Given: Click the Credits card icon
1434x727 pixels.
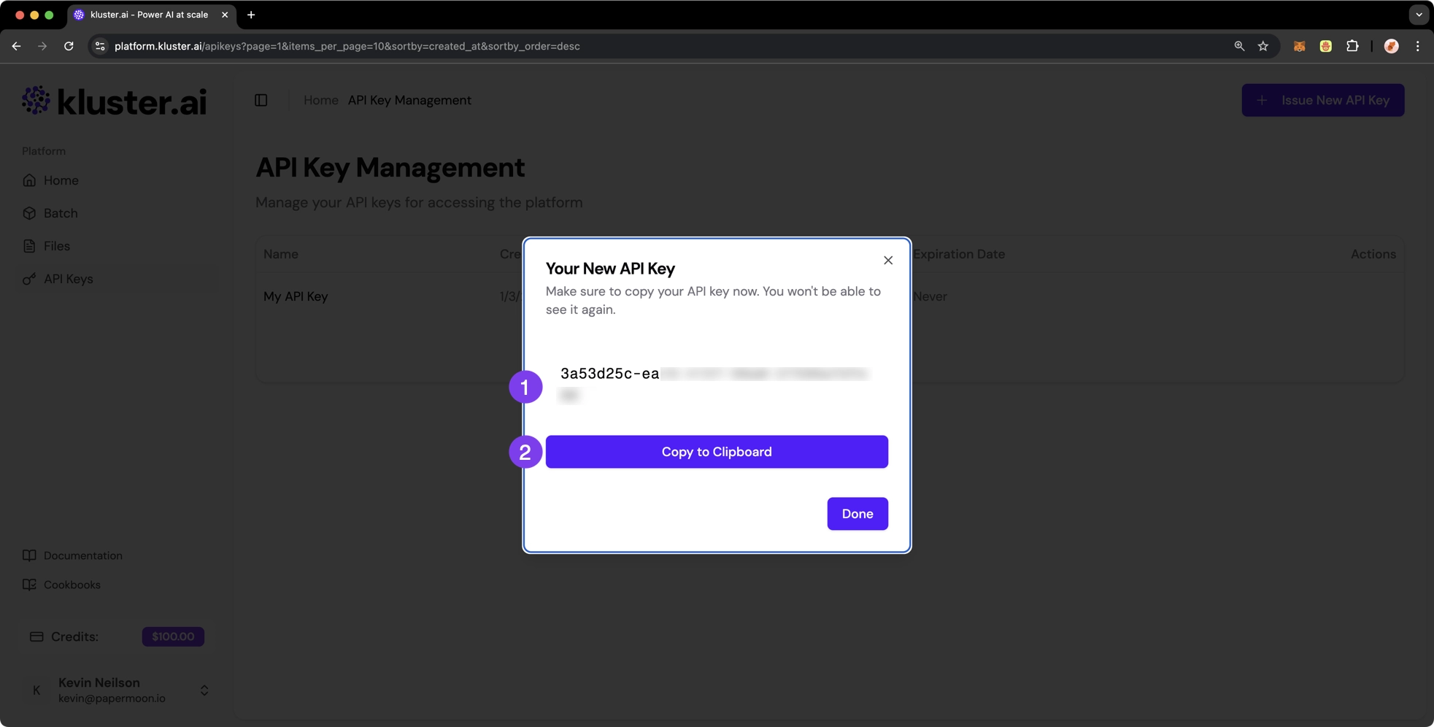Looking at the screenshot, I should 36,636.
